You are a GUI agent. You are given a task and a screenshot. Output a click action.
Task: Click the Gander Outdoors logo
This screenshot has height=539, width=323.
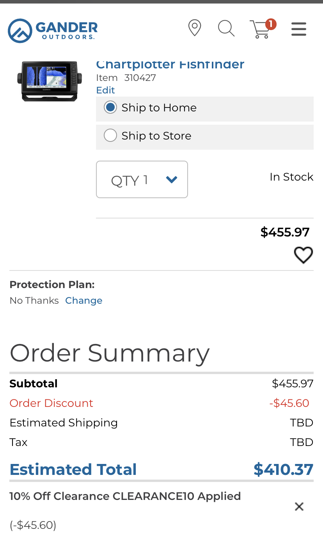[53, 30]
